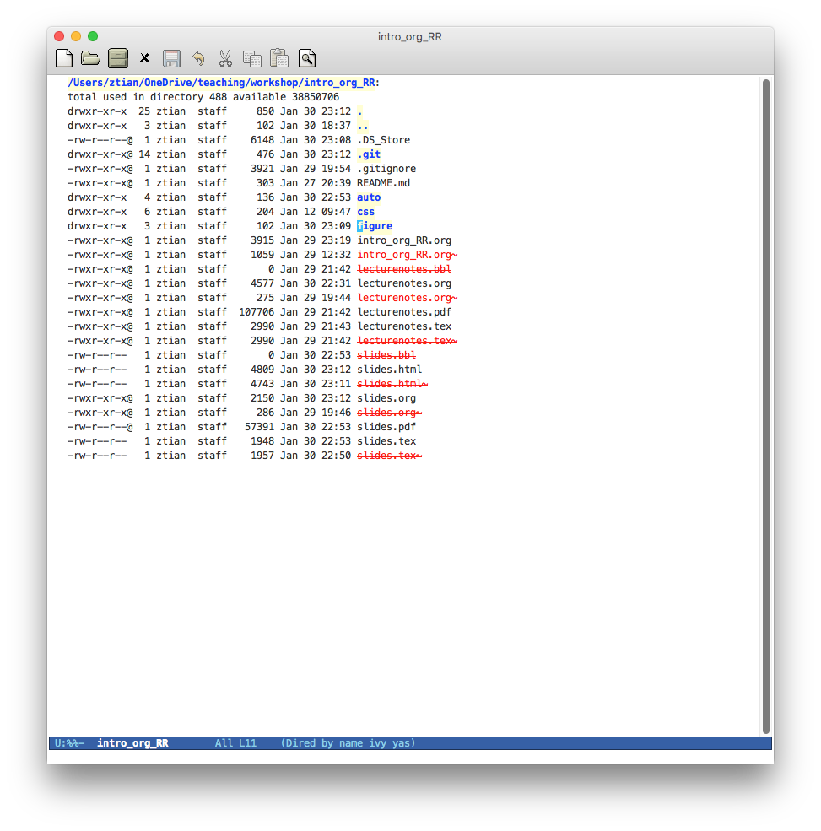Open the css directory entry
Screen dimensions: 821x831
click(x=365, y=212)
